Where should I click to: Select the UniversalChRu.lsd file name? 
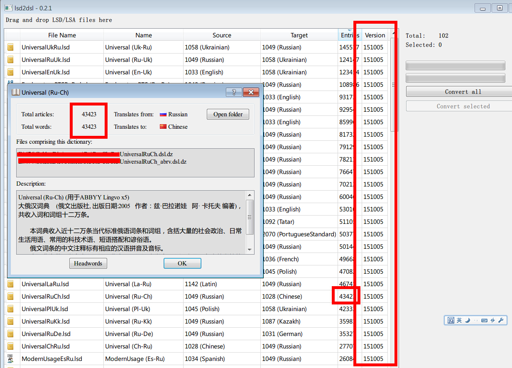click(46, 346)
